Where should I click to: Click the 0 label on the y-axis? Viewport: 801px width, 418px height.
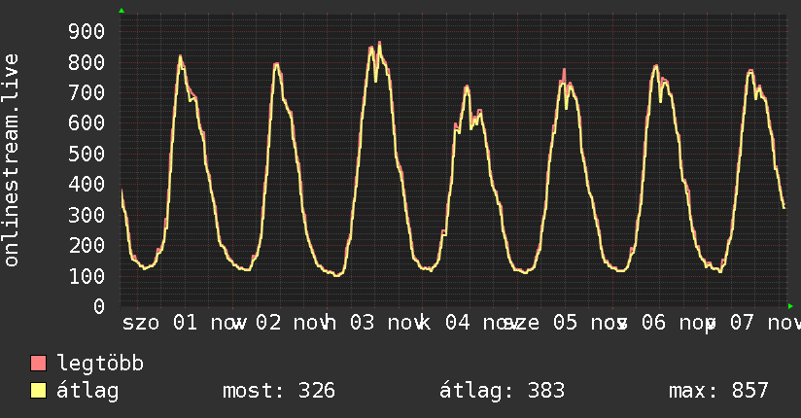(x=98, y=306)
